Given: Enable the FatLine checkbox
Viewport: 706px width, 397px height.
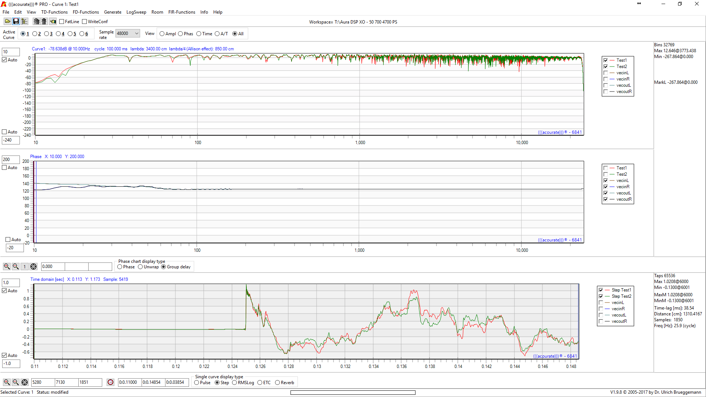Looking at the screenshot, I should point(62,22).
